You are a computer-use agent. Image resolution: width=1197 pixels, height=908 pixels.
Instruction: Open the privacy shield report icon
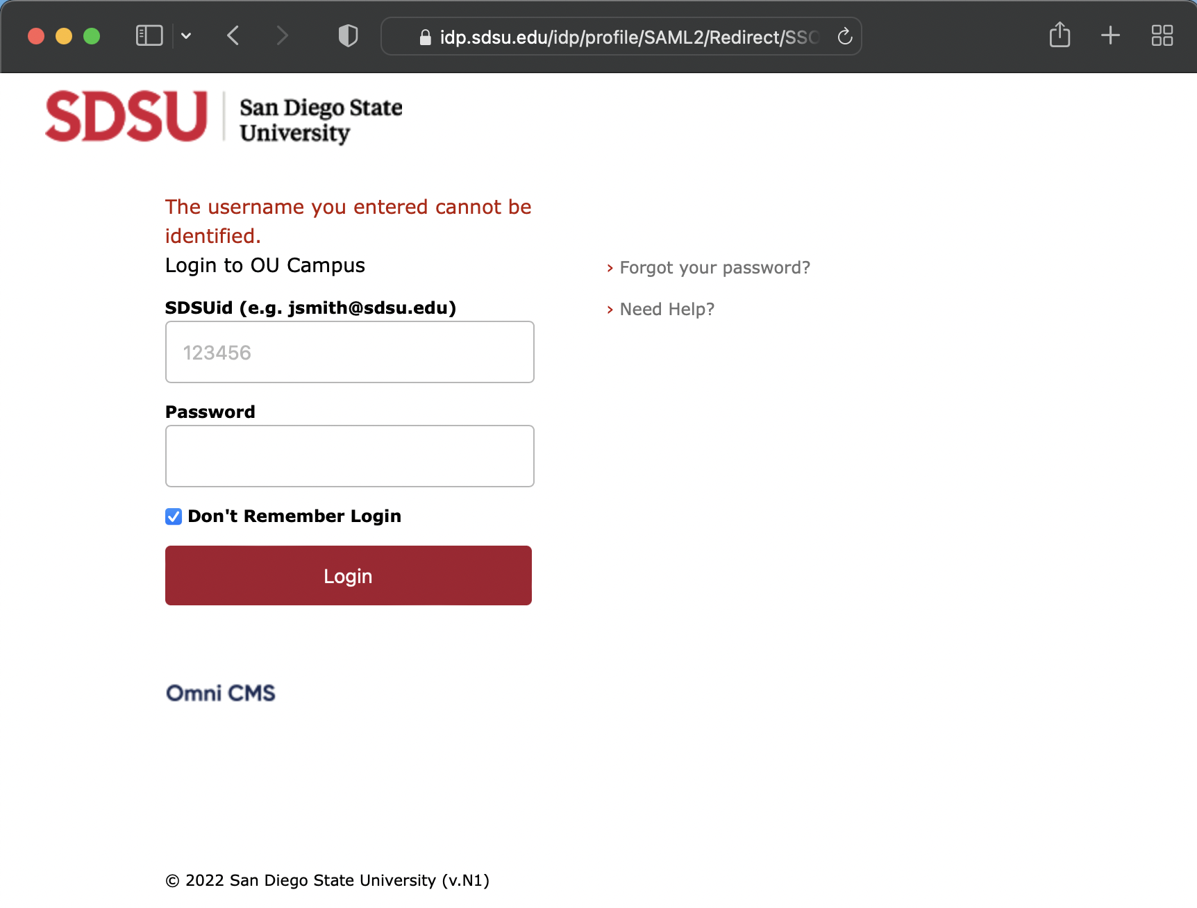point(348,35)
